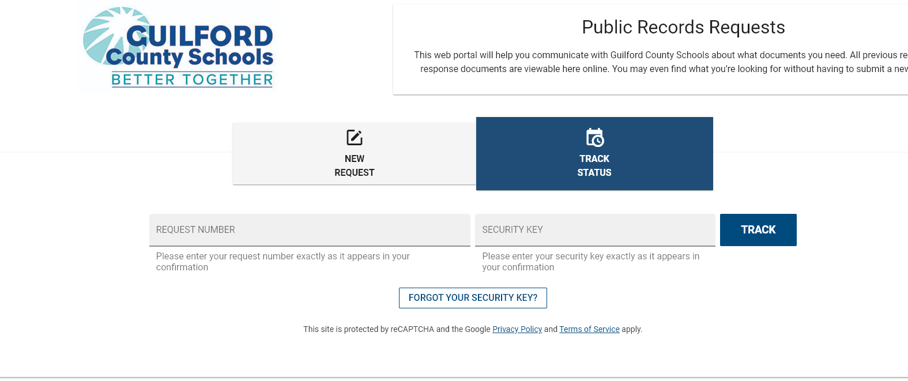
Task: Select the Track Status tab label
Action: (x=594, y=165)
